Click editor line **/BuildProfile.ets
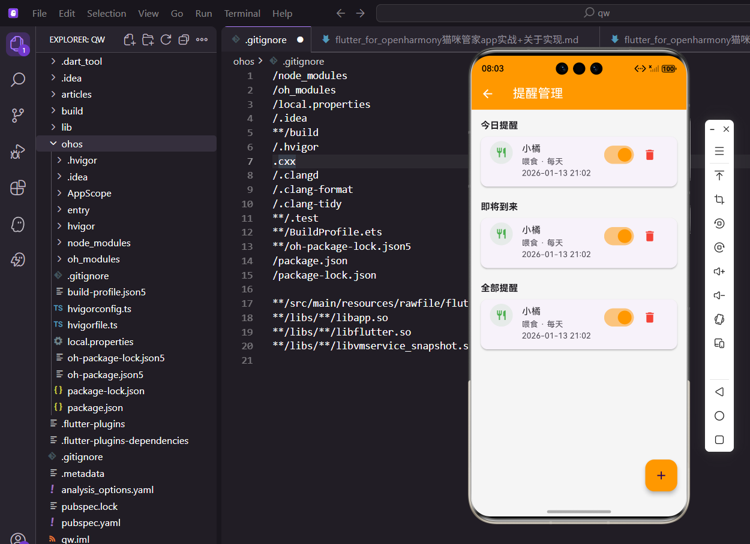Image resolution: width=750 pixels, height=544 pixels. [327, 232]
